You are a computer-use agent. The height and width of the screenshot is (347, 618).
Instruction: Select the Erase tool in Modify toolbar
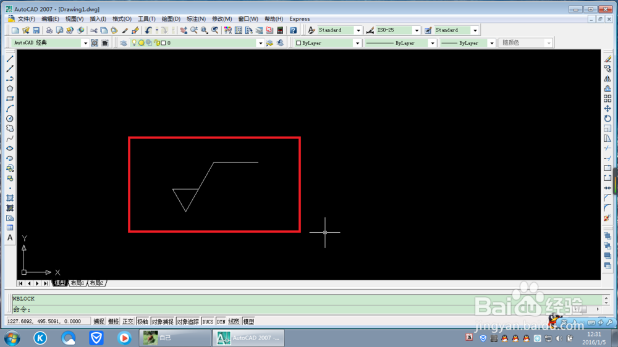(x=607, y=59)
